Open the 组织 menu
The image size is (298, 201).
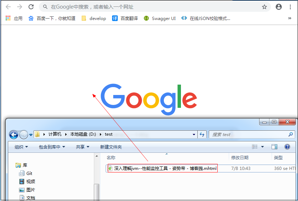click(x=21, y=147)
